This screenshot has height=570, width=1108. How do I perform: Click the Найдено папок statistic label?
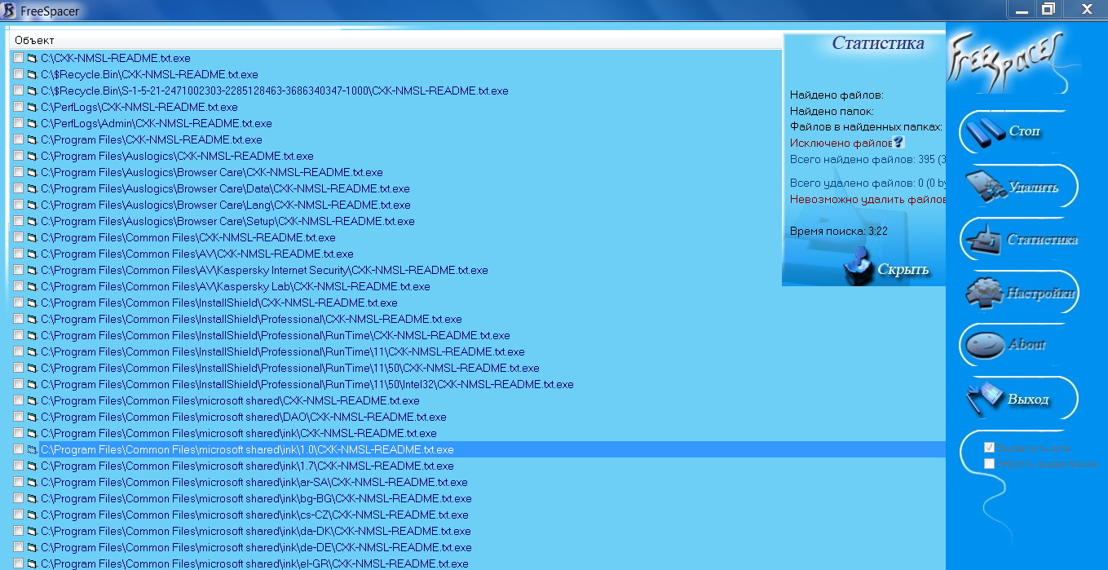coord(832,111)
